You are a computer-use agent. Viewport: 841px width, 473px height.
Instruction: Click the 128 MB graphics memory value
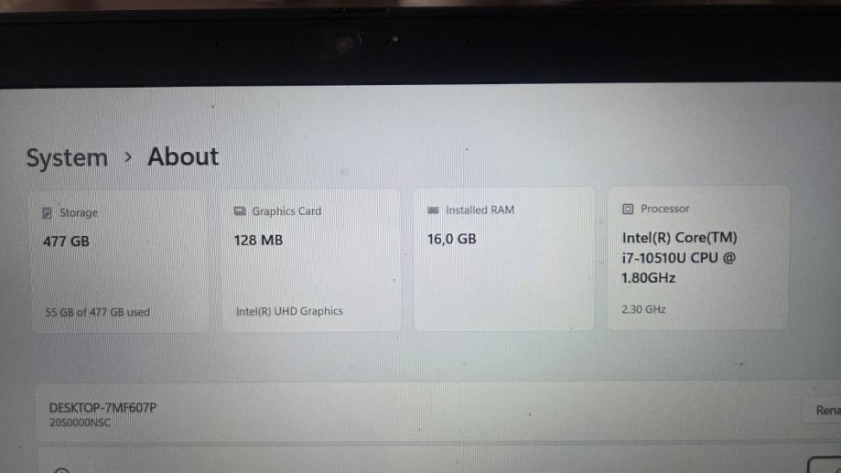(x=258, y=241)
